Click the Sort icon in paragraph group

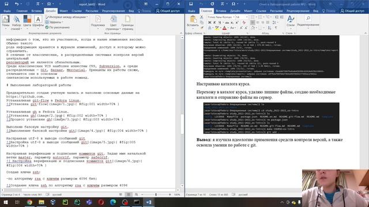tap(270, 28)
